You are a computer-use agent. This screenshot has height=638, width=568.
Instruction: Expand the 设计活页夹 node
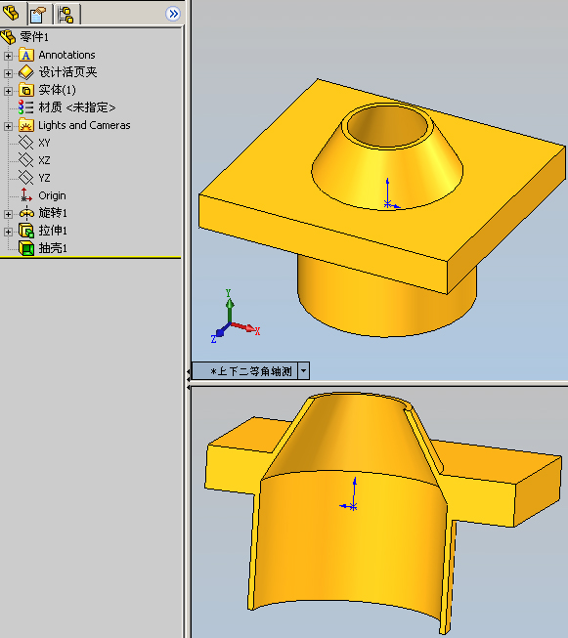[x=8, y=73]
